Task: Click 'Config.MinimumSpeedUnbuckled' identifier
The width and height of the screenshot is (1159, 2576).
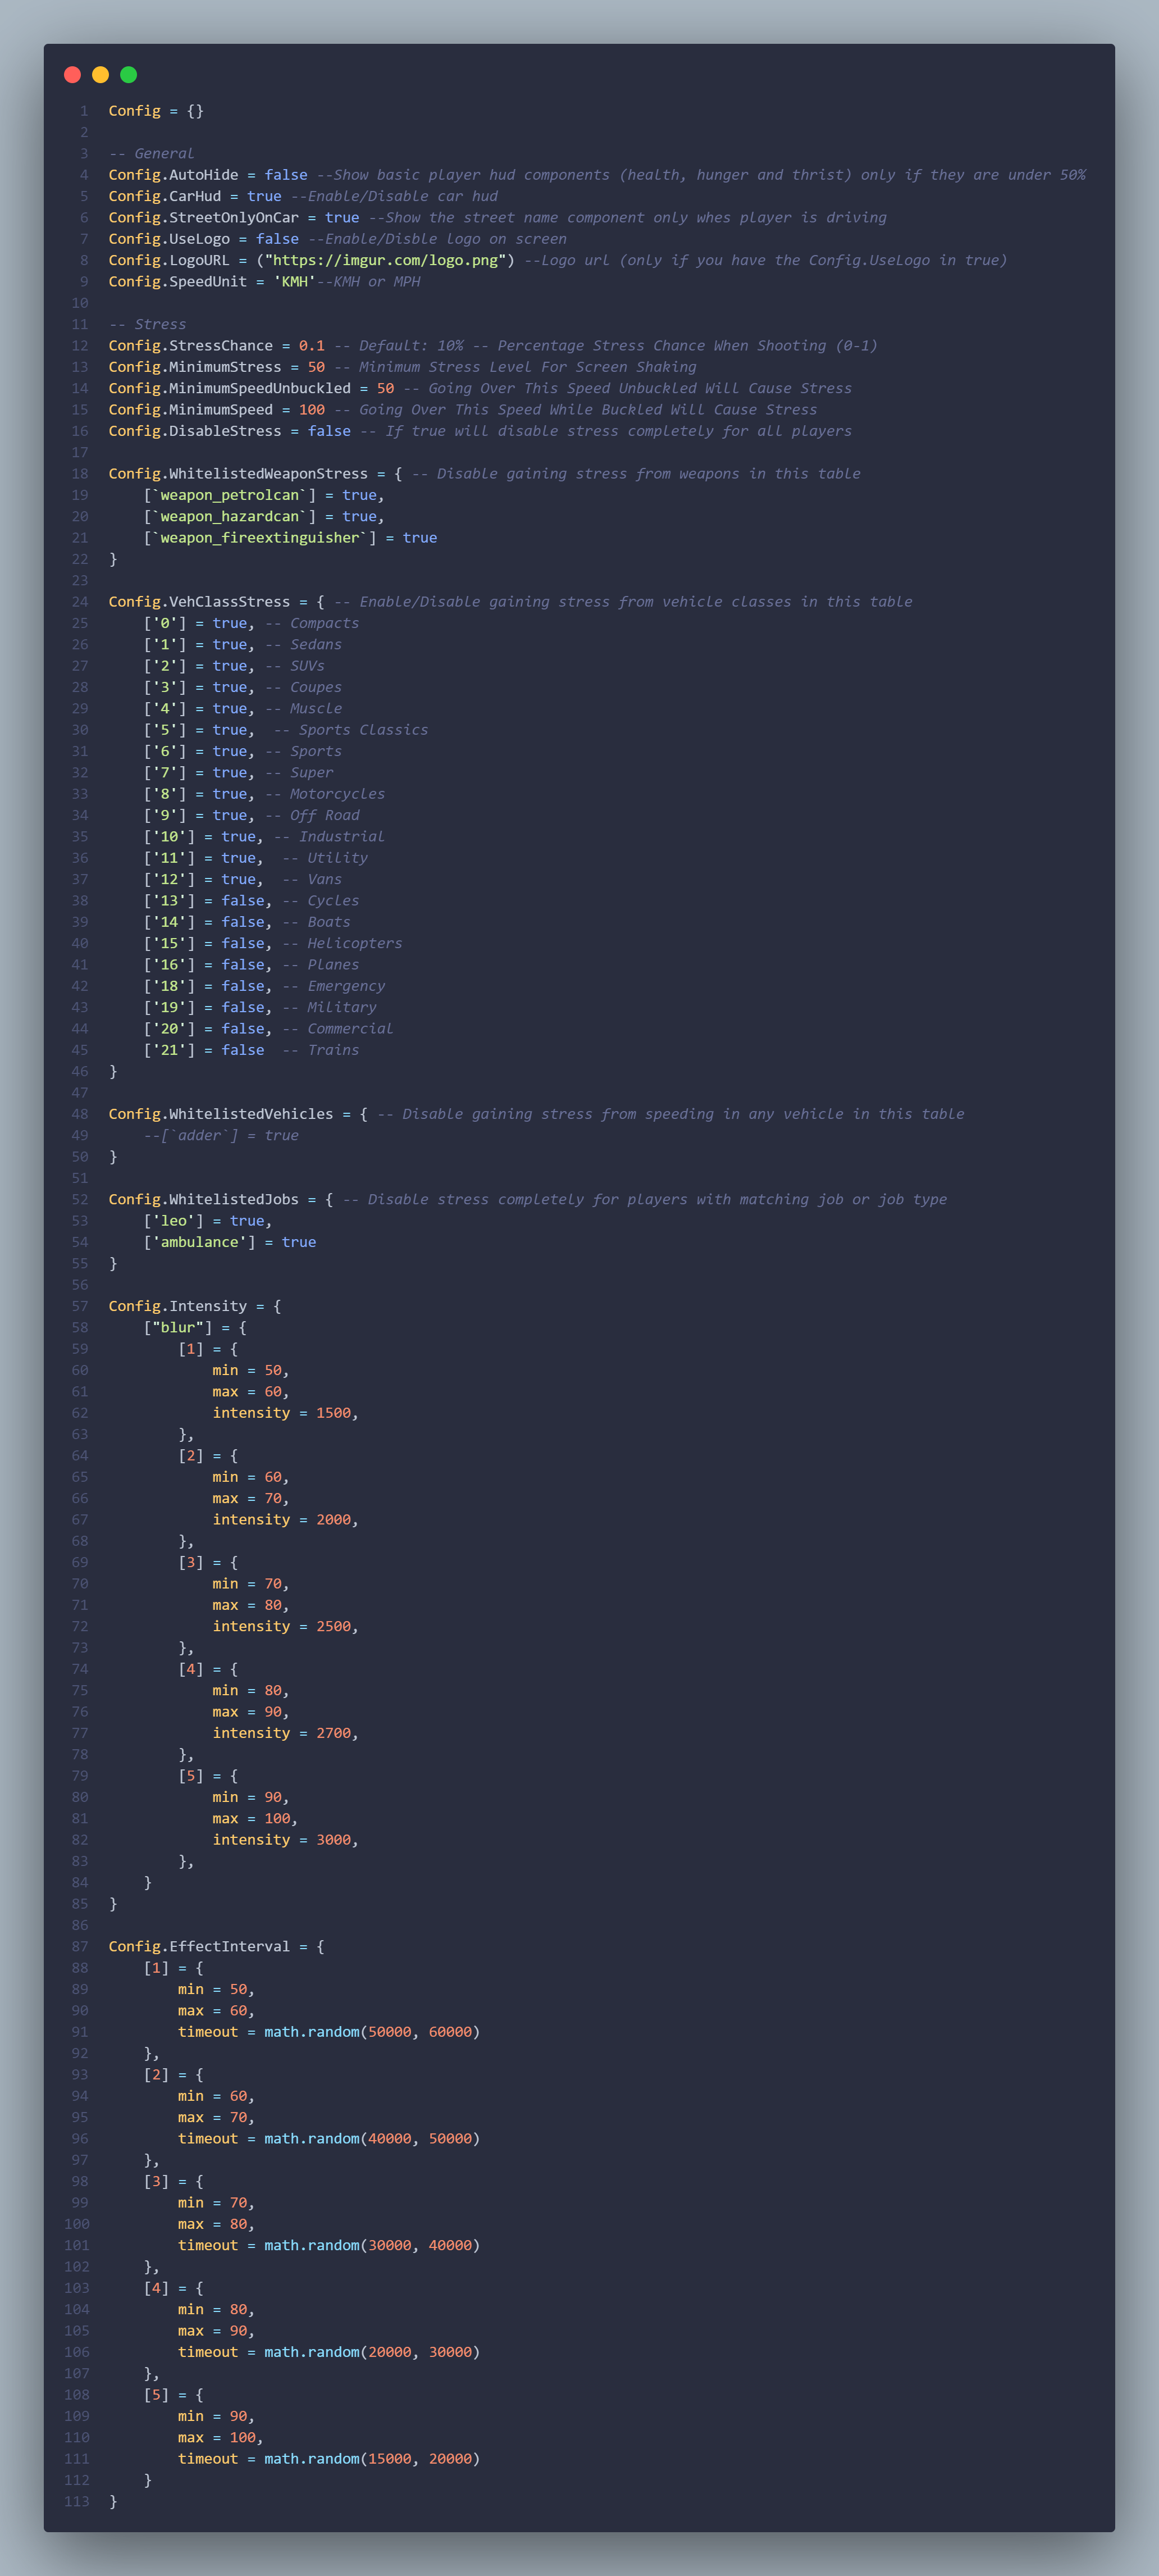Action: pyautogui.click(x=230, y=388)
